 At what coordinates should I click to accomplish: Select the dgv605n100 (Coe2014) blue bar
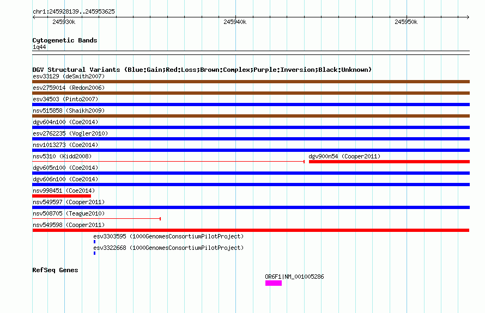pos(251,173)
